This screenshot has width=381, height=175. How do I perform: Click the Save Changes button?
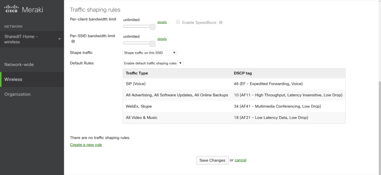(212, 160)
